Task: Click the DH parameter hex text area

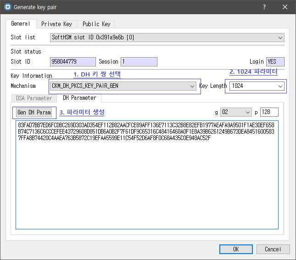Action: [x=147, y=175]
